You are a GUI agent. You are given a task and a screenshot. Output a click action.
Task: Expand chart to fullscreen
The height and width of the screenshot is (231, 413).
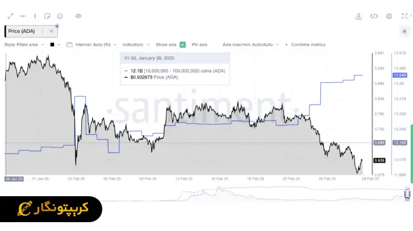pos(404,16)
